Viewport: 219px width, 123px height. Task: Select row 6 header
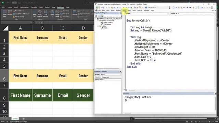(4, 76)
